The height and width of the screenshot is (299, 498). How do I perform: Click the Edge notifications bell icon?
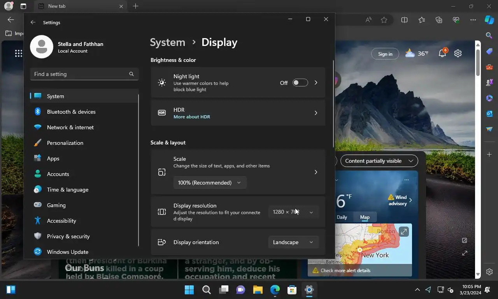tap(442, 54)
